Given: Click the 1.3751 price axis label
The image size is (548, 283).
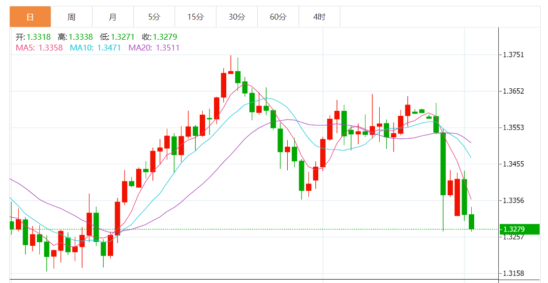Looking at the screenshot, I should pos(514,54).
